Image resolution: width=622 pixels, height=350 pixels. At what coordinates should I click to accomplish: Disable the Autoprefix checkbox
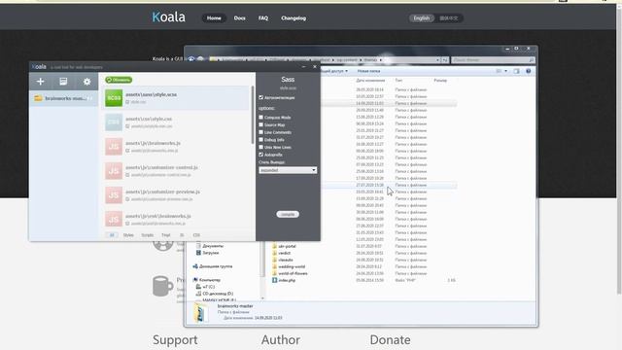[x=261, y=155]
